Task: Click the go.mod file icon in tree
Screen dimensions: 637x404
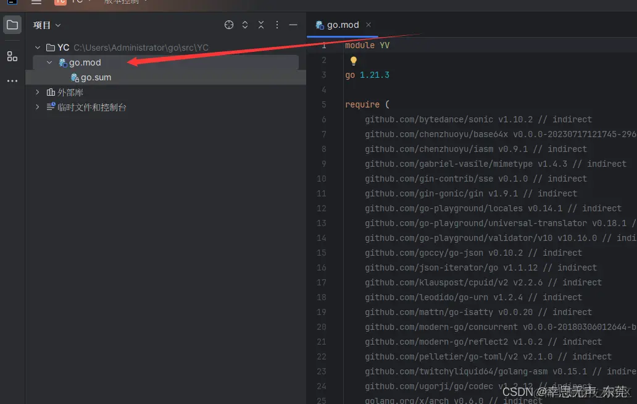Action: tap(63, 62)
